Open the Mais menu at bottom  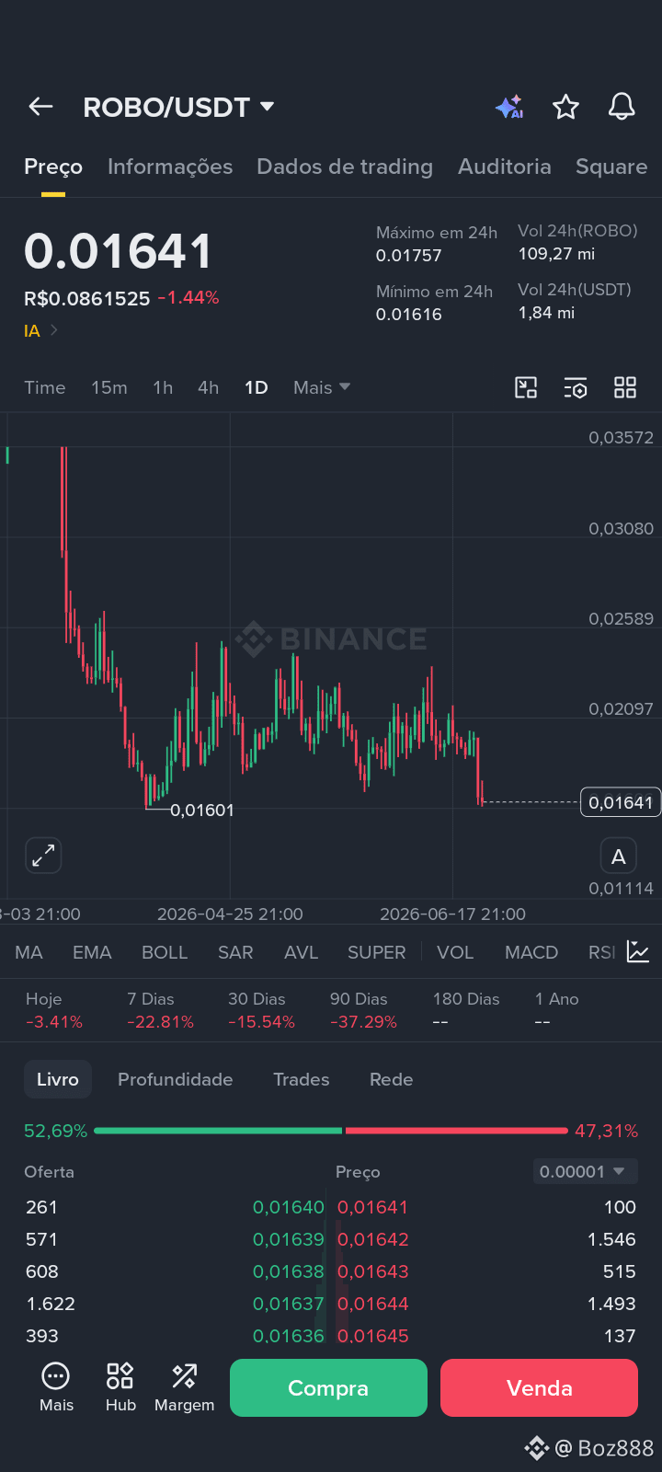click(x=56, y=1387)
